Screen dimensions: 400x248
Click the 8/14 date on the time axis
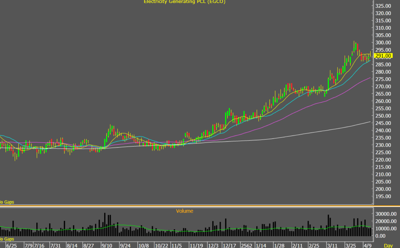click(x=72, y=245)
